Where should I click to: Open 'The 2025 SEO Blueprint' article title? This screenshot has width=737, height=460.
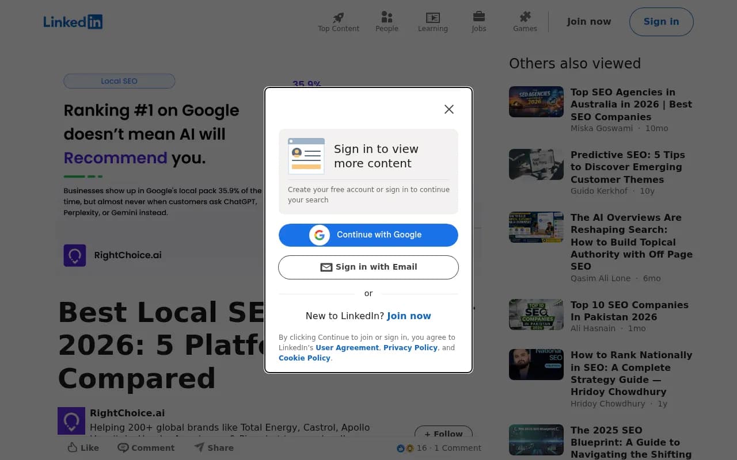(x=631, y=442)
